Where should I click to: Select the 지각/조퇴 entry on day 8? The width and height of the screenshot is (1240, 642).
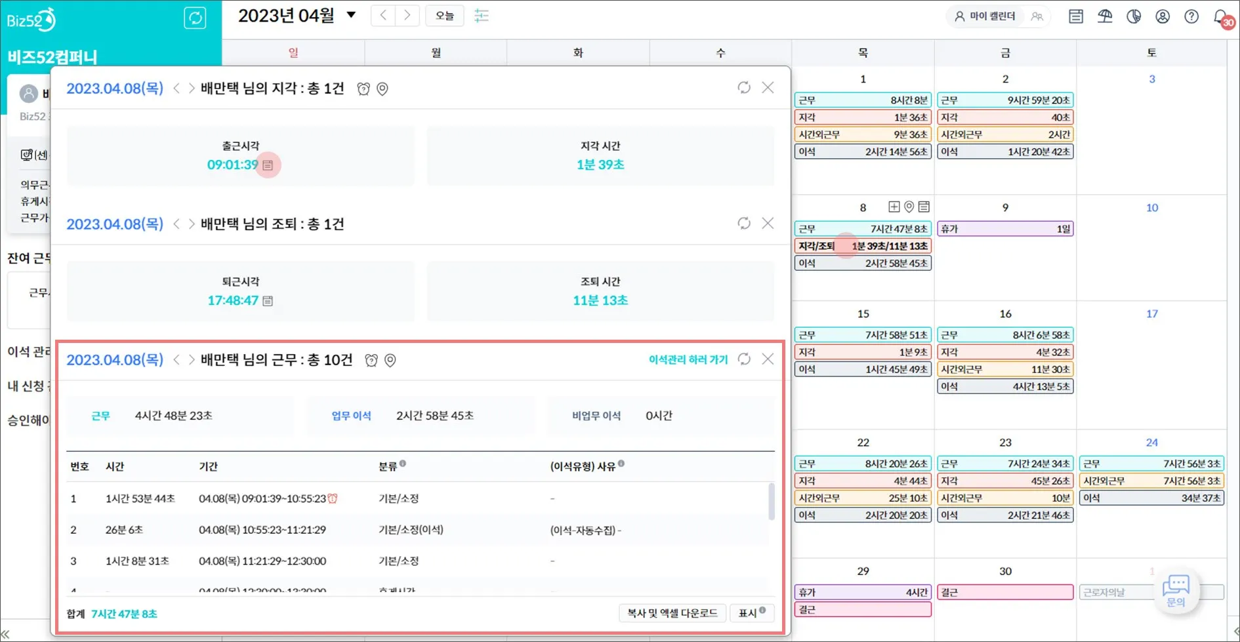point(863,246)
